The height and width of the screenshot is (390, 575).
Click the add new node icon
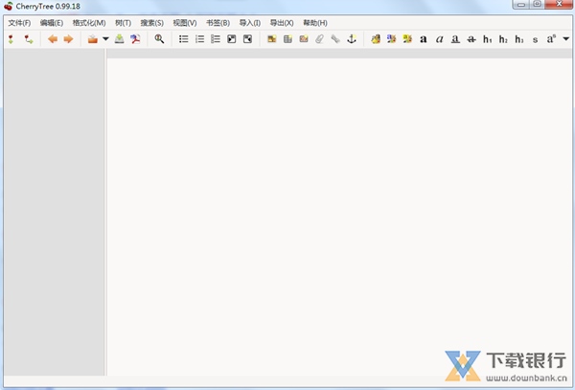pos(11,39)
